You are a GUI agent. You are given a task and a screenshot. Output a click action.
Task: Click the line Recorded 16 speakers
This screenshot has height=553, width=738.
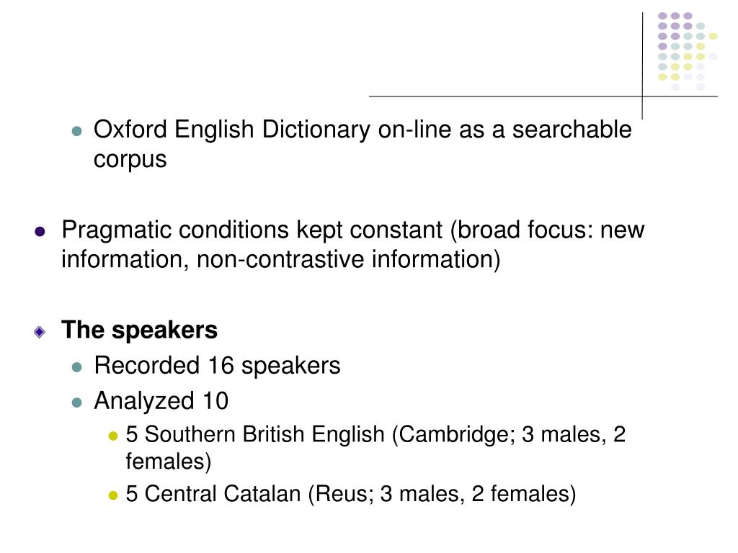pos(217,365)
